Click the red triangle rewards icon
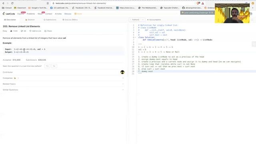Screen dimensions: 256x144 (x=203, y=3)
